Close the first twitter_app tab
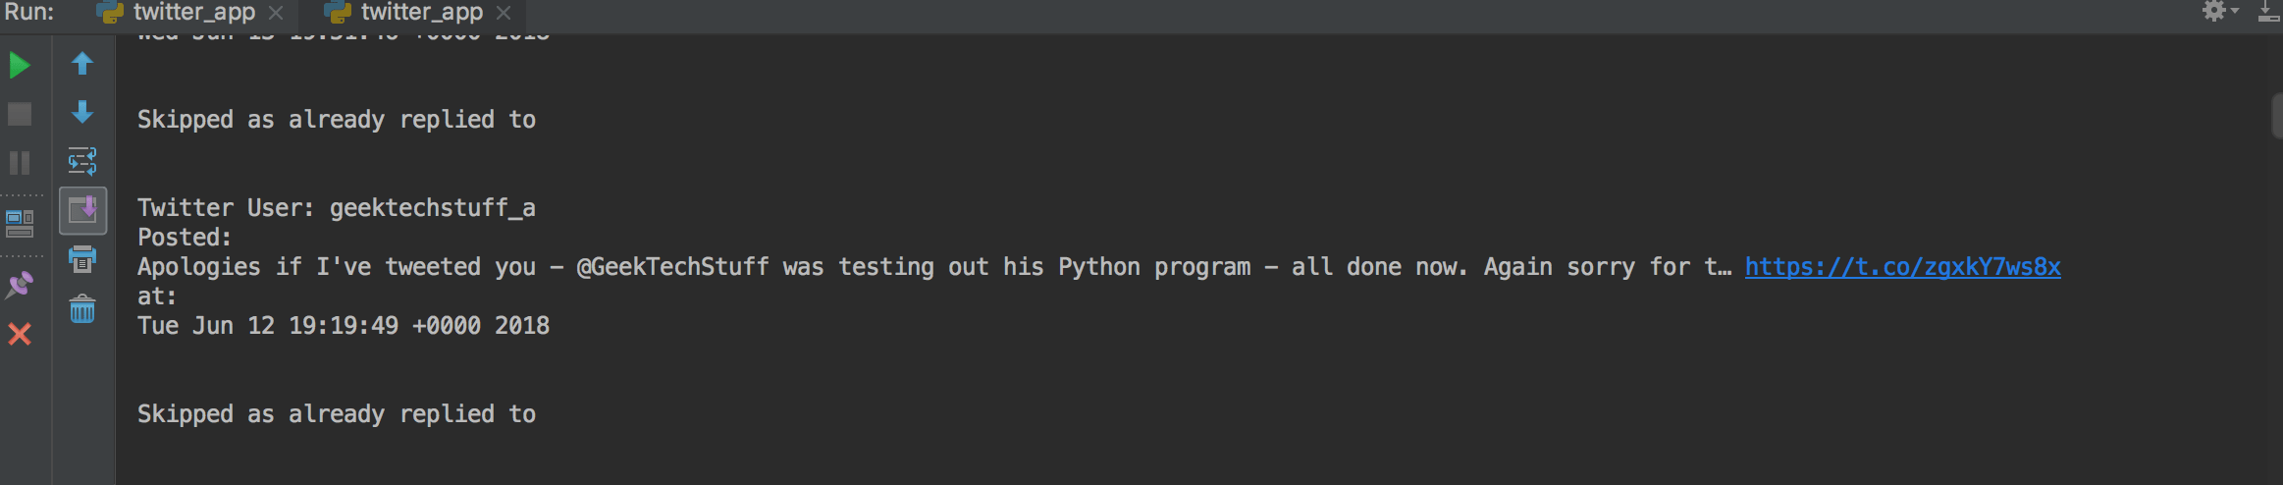The height and width of the screenshot is (485, 2283). 276,13
